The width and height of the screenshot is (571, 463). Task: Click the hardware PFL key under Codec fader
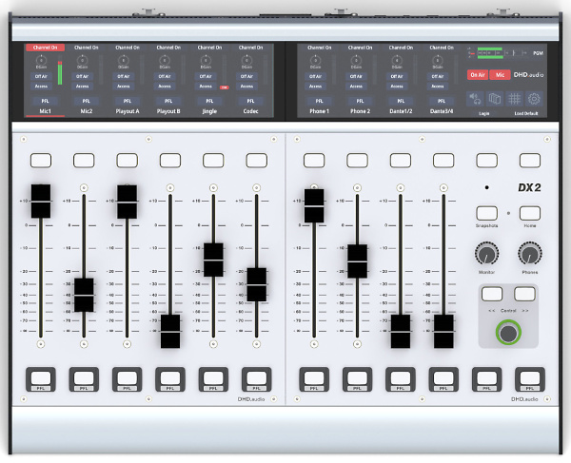(x=257, y=379)
